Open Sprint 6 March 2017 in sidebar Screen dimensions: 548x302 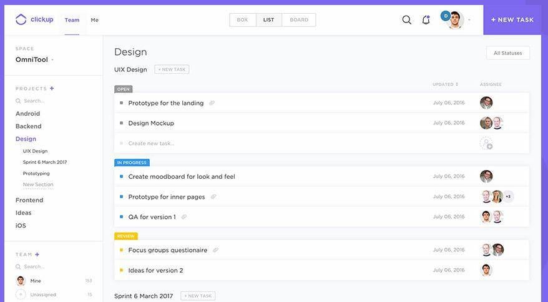point(45,162)
